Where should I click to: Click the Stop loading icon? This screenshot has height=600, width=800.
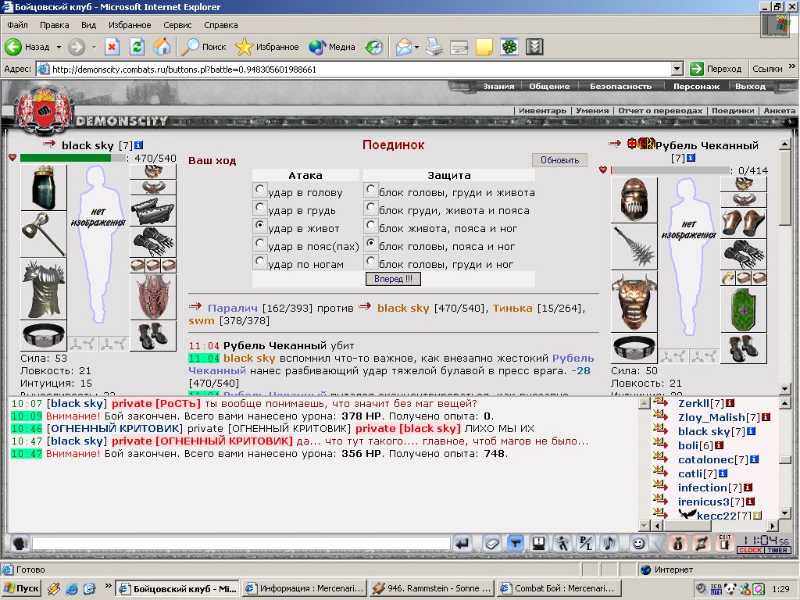112,47
